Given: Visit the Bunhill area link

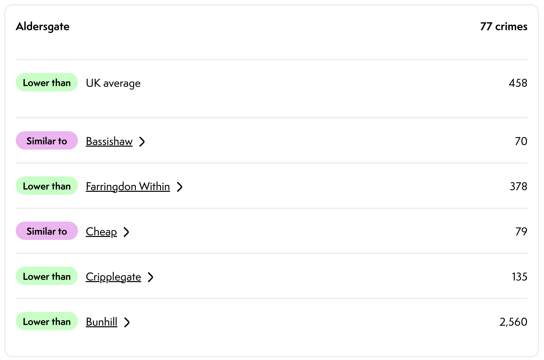Looking at the screenshot, I should (101, 322).
